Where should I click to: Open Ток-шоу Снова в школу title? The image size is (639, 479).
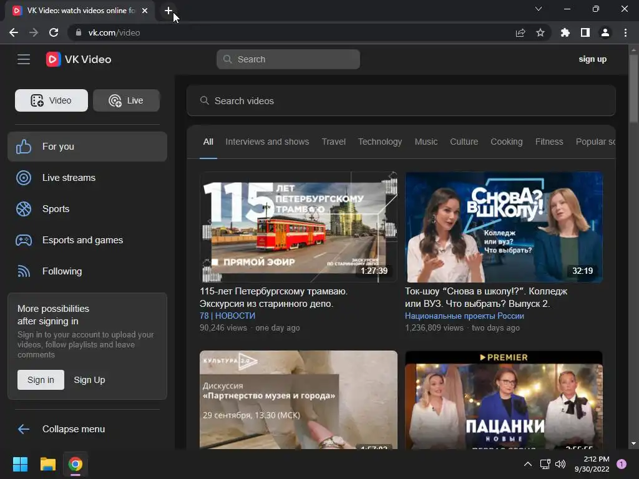point(485,298)
